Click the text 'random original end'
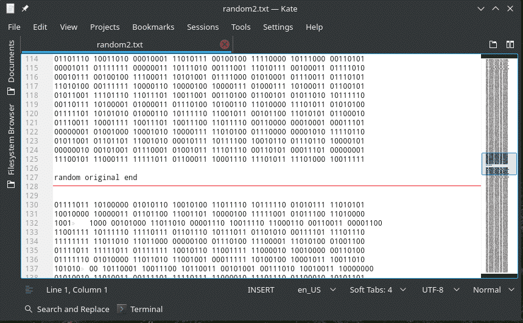The image size is (523, 323). click(96, 178)
